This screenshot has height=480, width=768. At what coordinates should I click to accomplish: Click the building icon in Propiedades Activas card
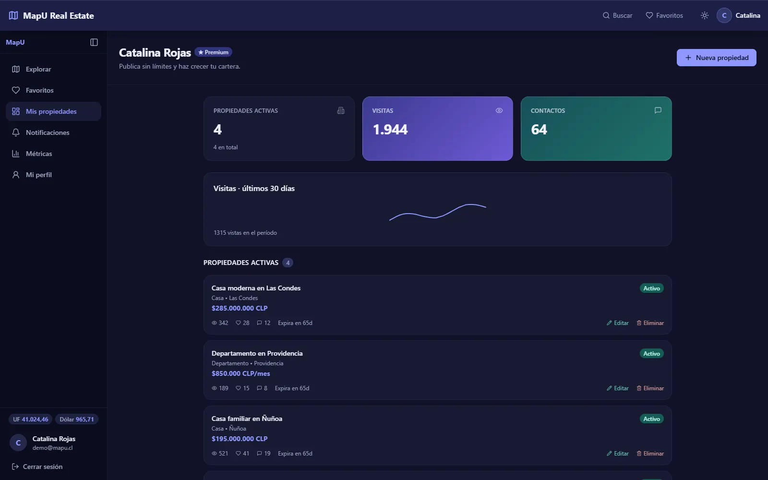tap(341, 110)
